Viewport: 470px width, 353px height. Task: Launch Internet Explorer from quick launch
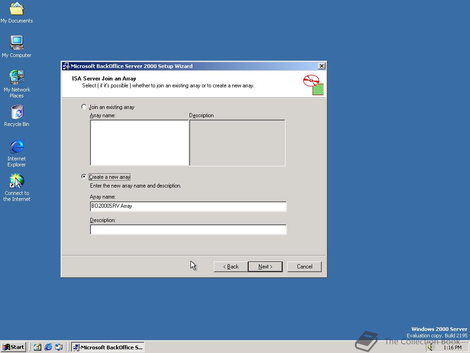48,347
